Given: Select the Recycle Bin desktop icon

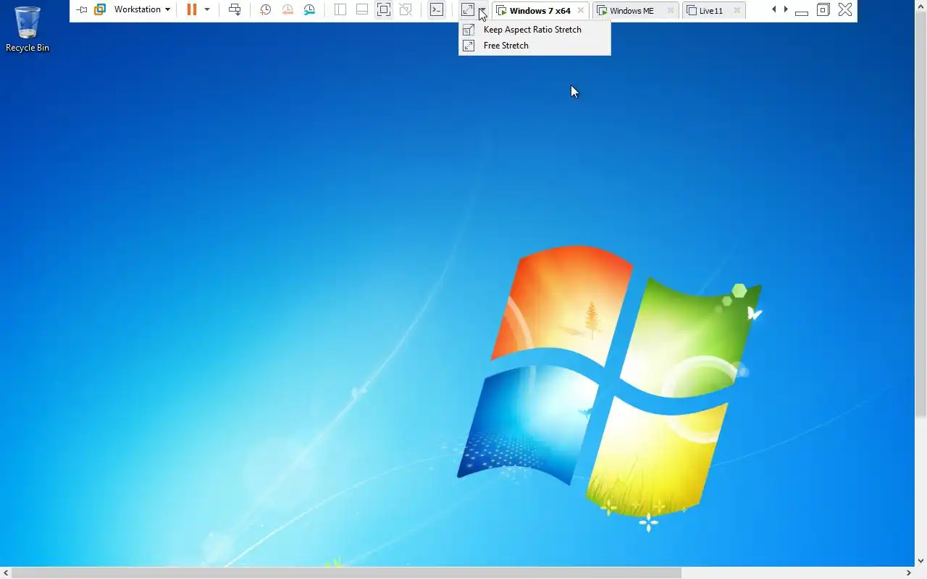Looking at the screenshot, I should coord(28,29).
